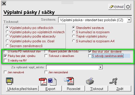Click the Adobe PDF export icon
This screenshot has height=95, width=135.
tap(43, 82)
